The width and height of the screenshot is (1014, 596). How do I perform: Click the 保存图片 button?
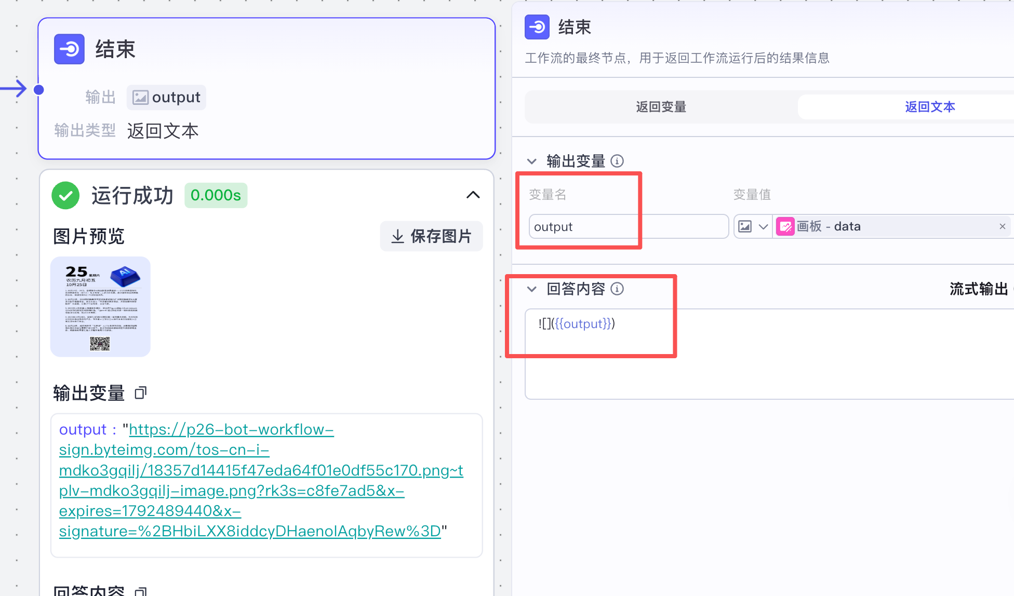(x=431, y=236)
